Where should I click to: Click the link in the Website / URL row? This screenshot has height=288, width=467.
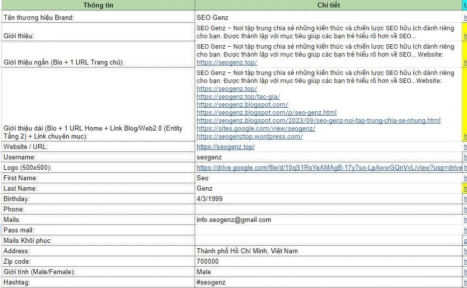(x=227, y=147)
